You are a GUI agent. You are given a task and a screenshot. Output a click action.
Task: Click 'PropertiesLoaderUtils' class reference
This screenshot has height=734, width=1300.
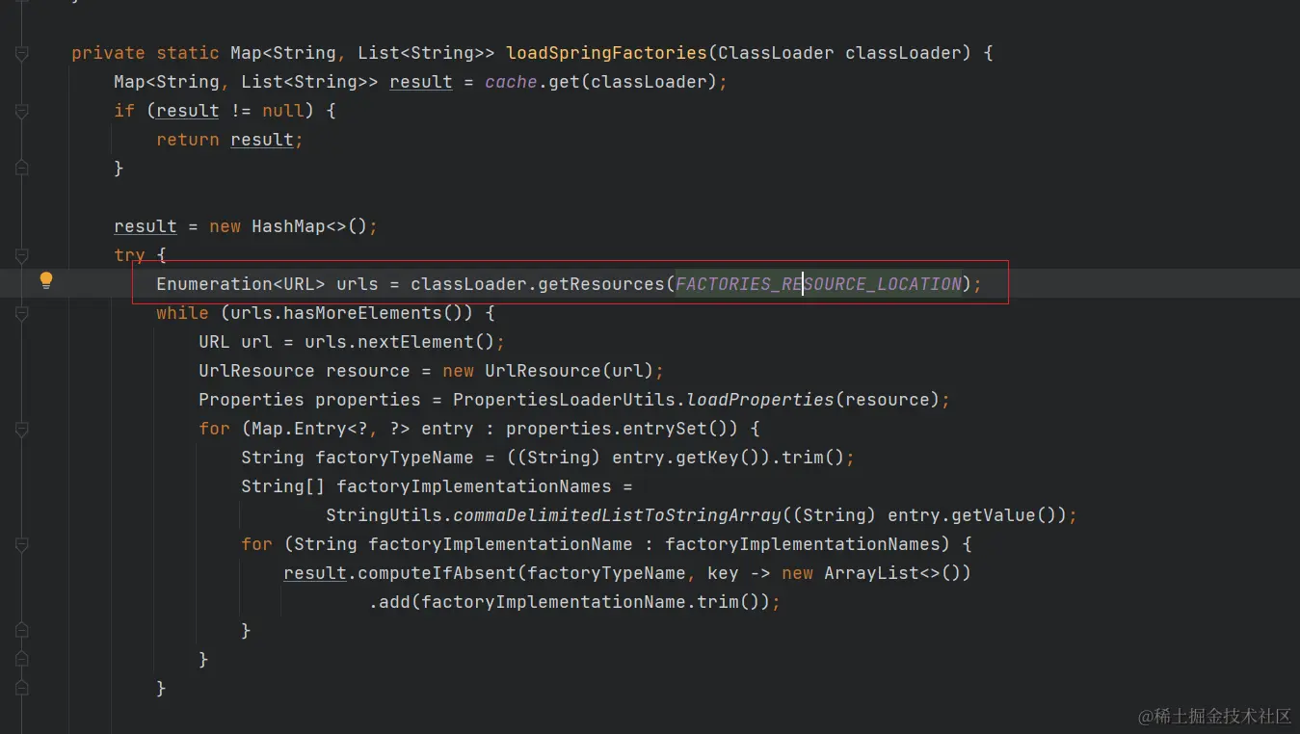tap(564, 400)
